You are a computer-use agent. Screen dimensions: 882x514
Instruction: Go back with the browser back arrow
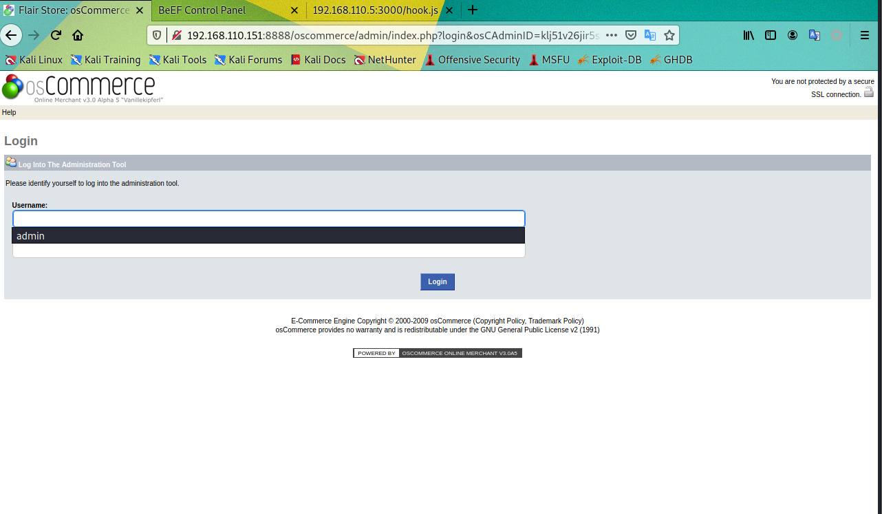pyautogui.click(x=11, y=35)
